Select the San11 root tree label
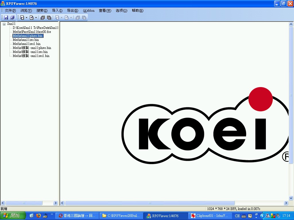The height and width of the screenshot is (220, 294). [x=11, y=24]
